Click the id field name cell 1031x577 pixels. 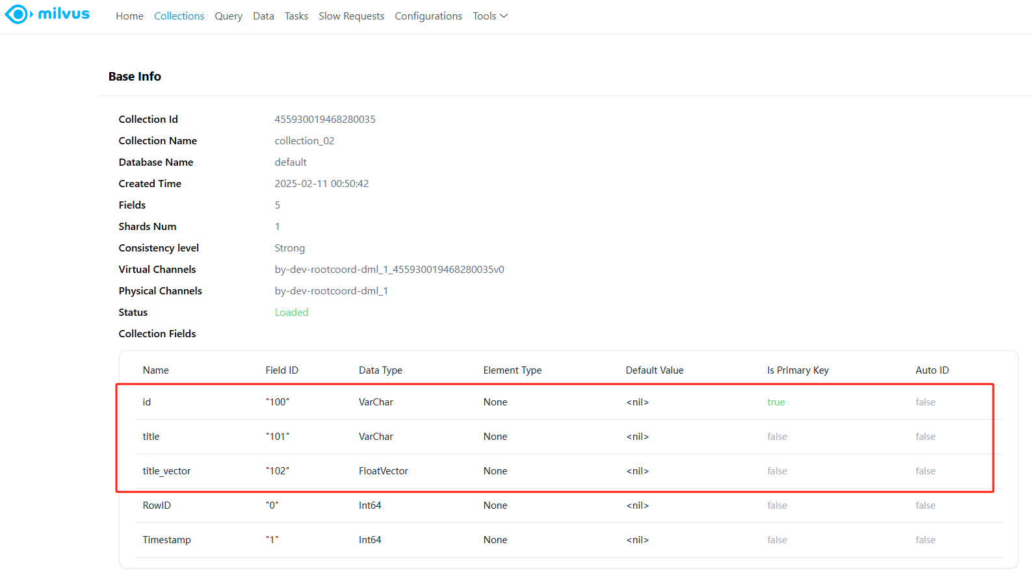click(147, 402)
